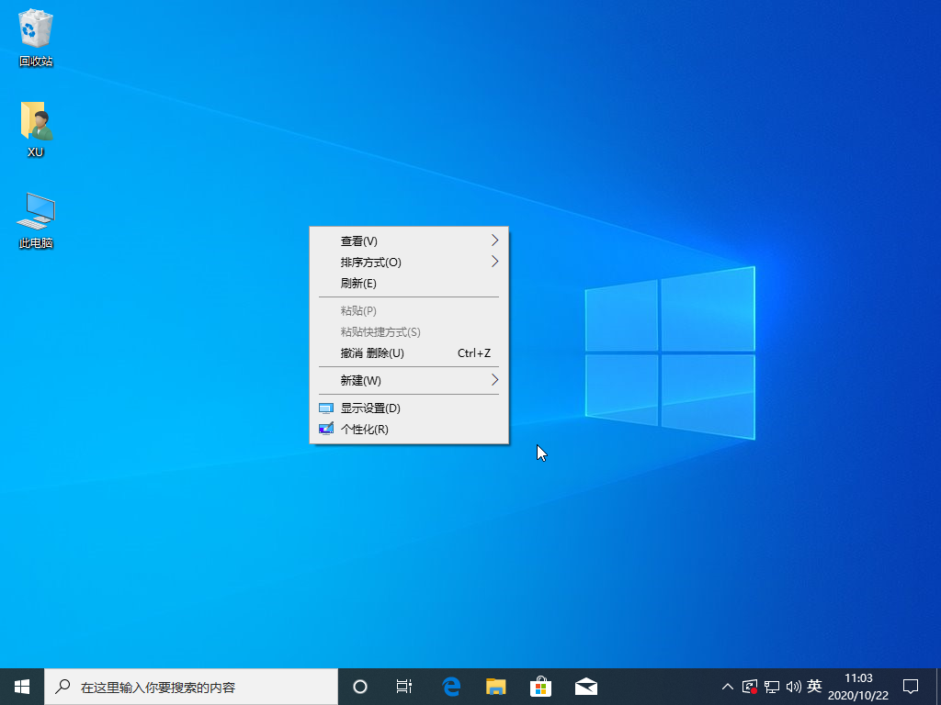The width and height of the screenshot is (941, 705).
Task: Open the volume control in the system tray
Action: (792, 687)
